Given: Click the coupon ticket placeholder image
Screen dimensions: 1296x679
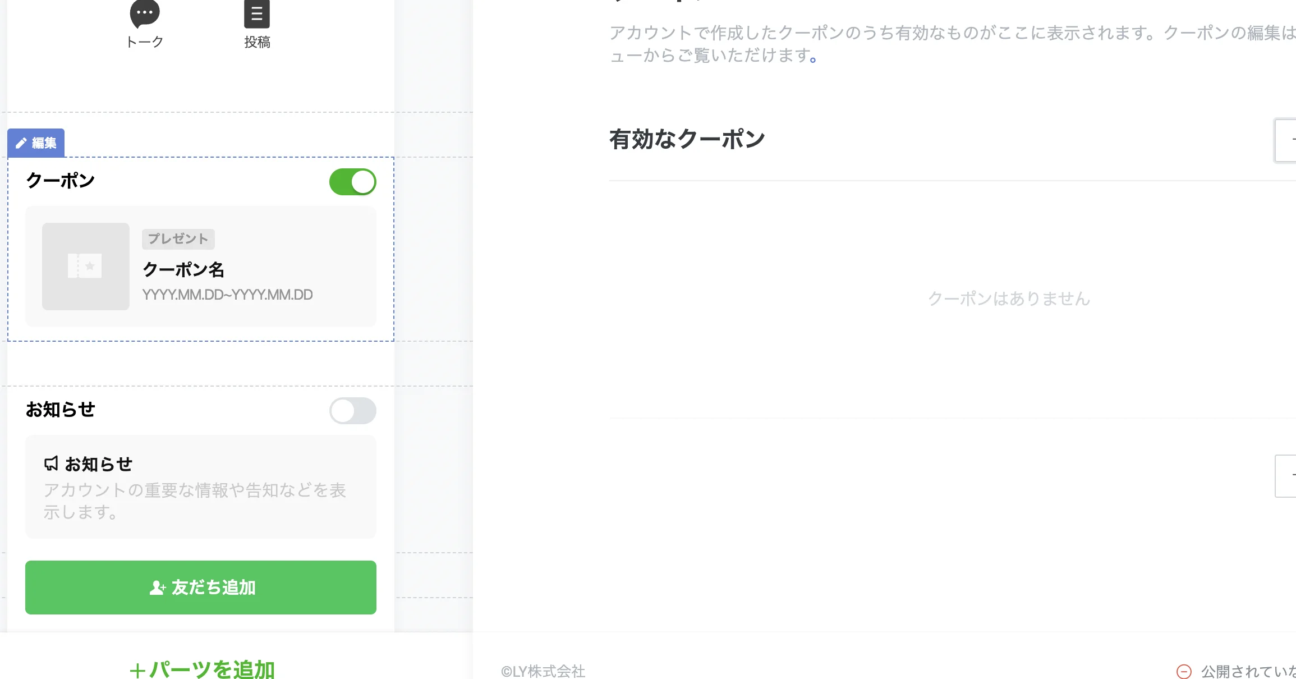Looking at the screenshot, I should tap(86, 267).
